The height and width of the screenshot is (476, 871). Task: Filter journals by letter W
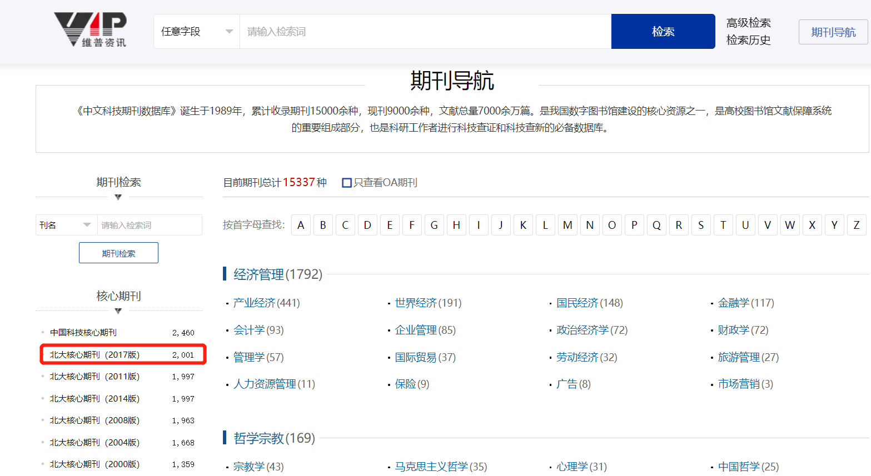point(790,225)
